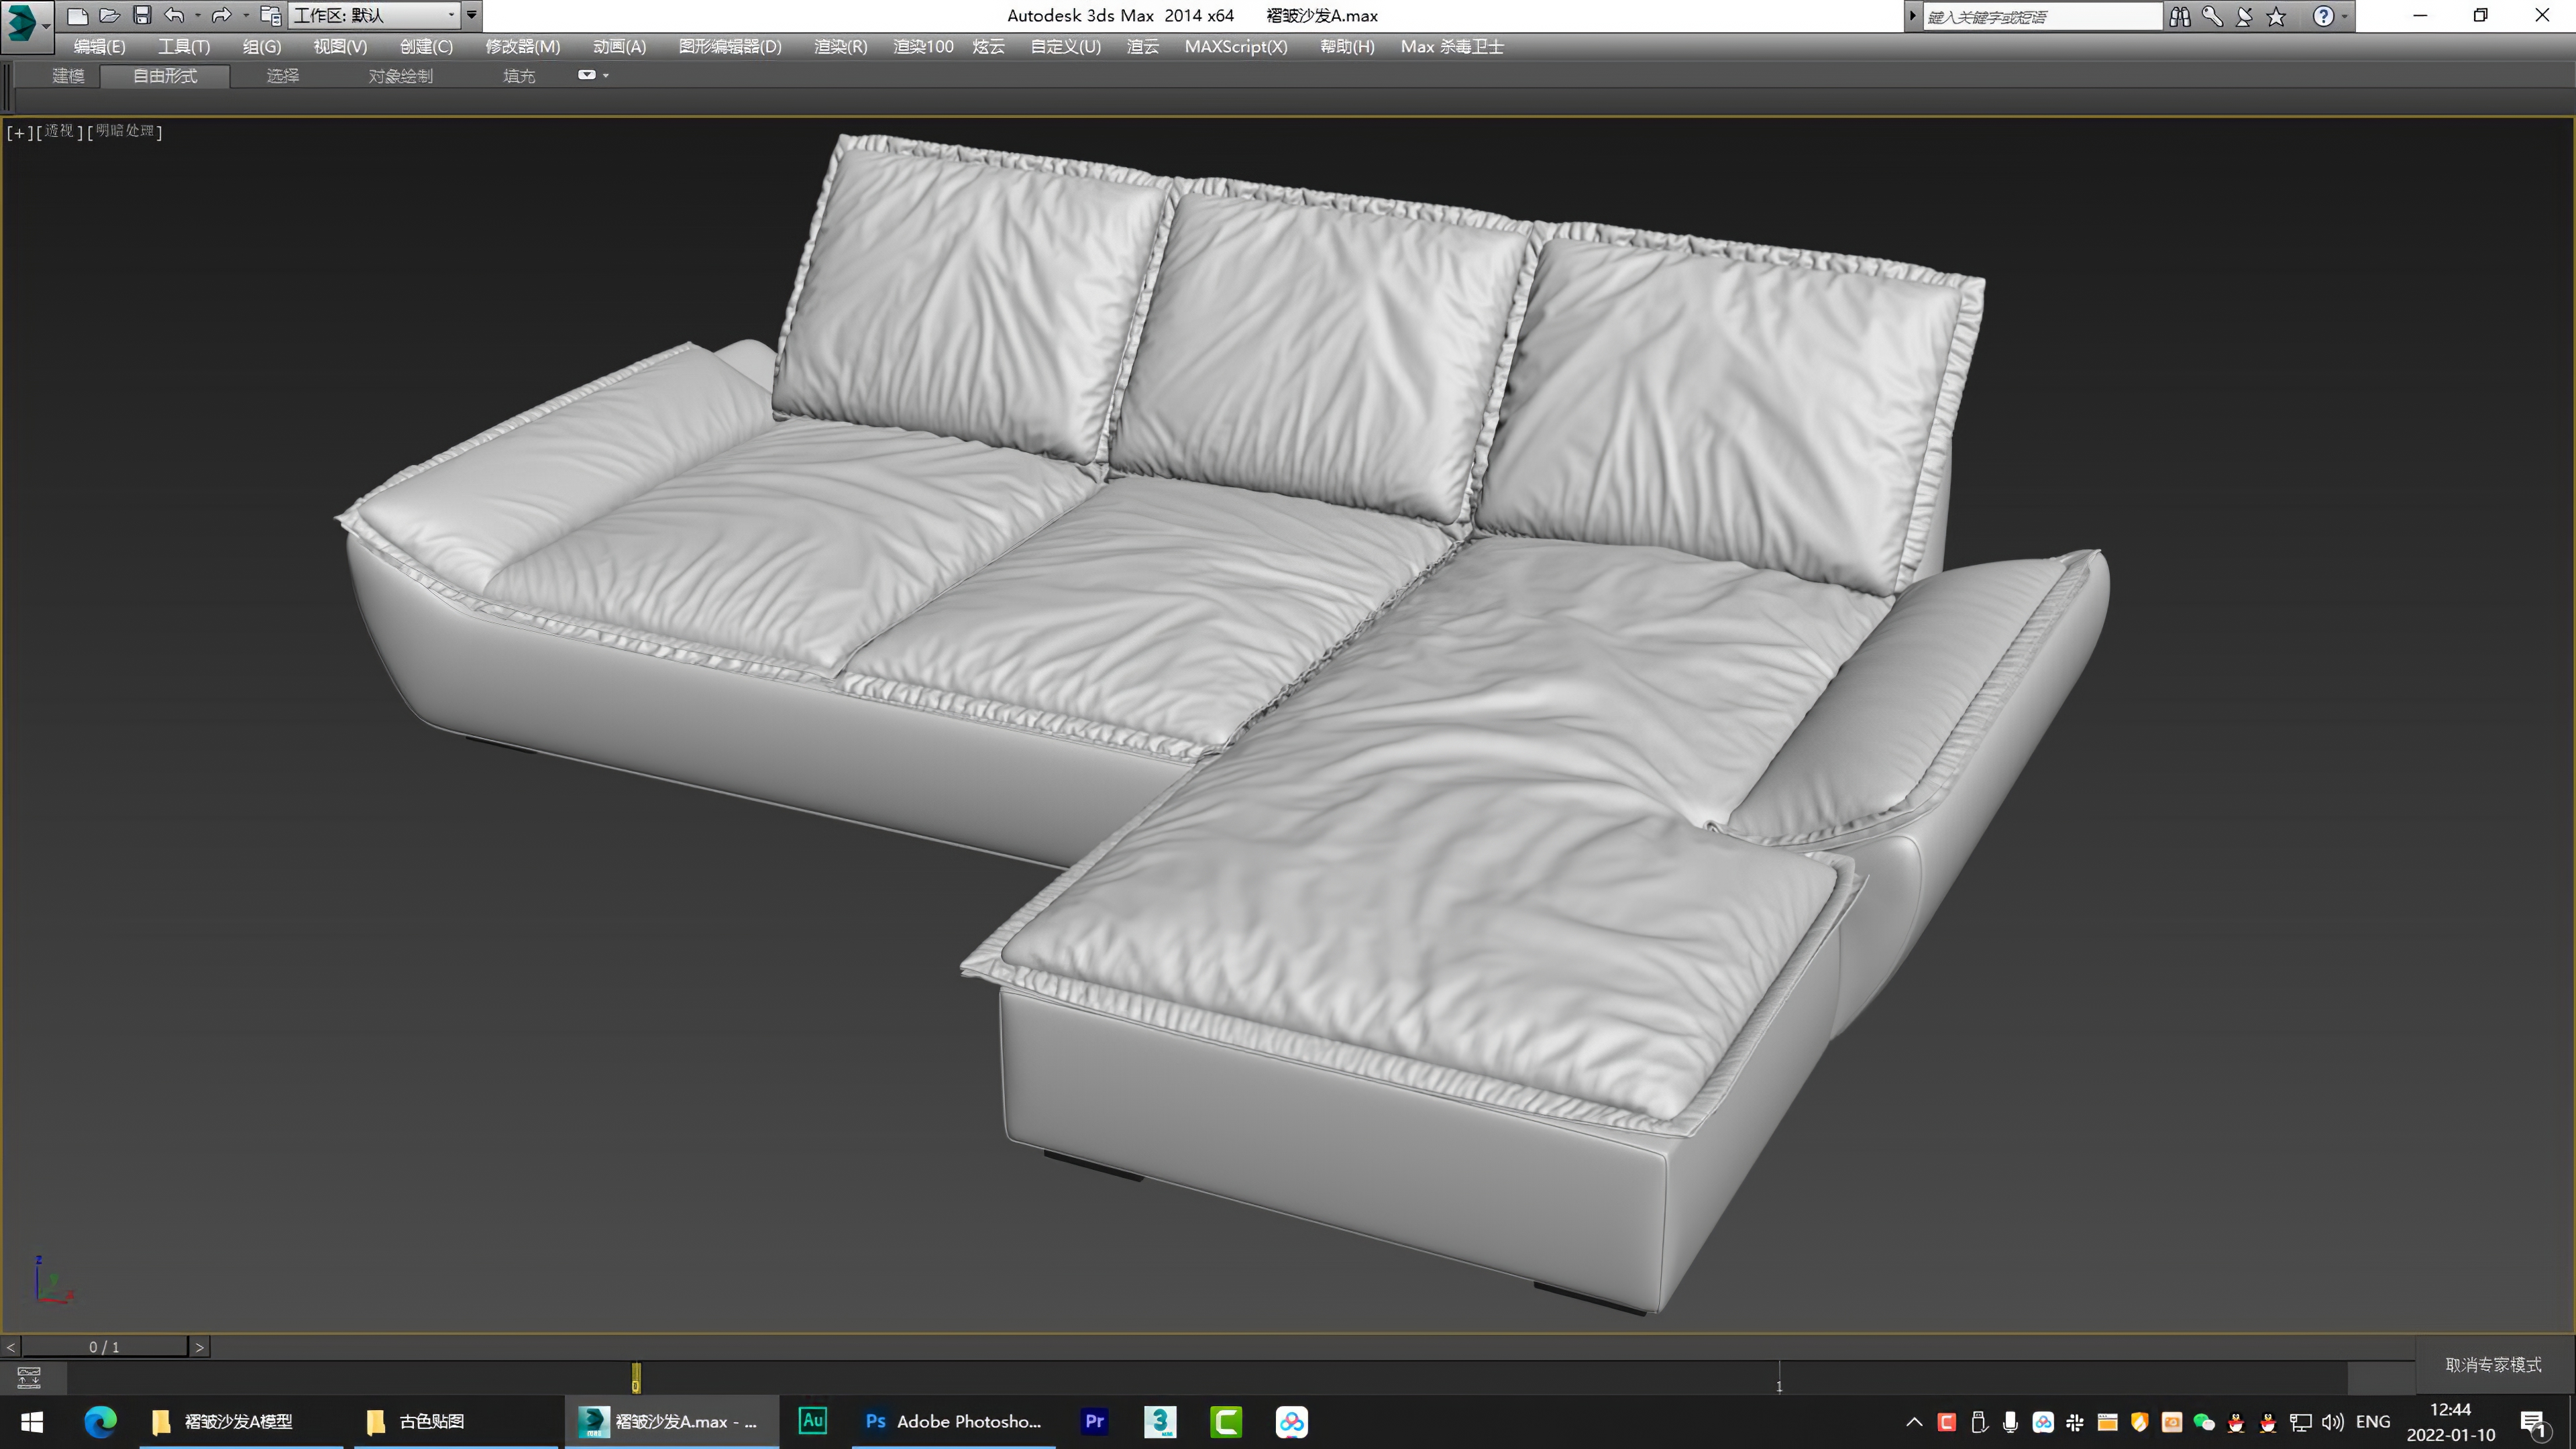2576x1449 pixels.
Task: Open a file using the Open icon
Action: (111, 15)
